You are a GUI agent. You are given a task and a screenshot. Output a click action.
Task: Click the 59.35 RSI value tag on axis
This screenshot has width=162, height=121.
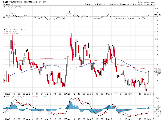click(x=158, y=15)
